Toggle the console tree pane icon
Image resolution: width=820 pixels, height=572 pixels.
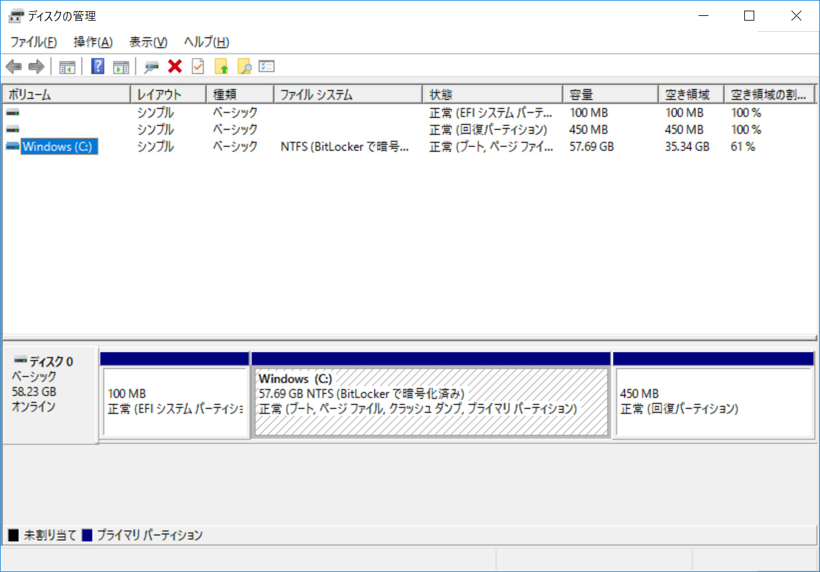(x=66, y=66)
